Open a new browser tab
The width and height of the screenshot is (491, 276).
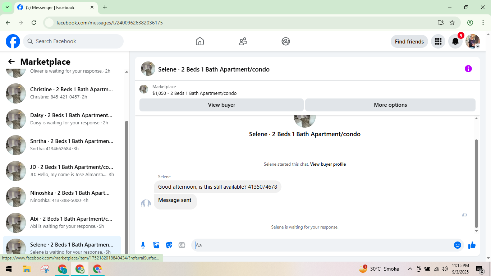[x=105, y=7]
